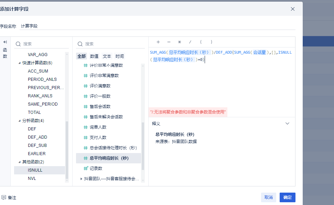Click the number icon of 售后会话数

86,107
